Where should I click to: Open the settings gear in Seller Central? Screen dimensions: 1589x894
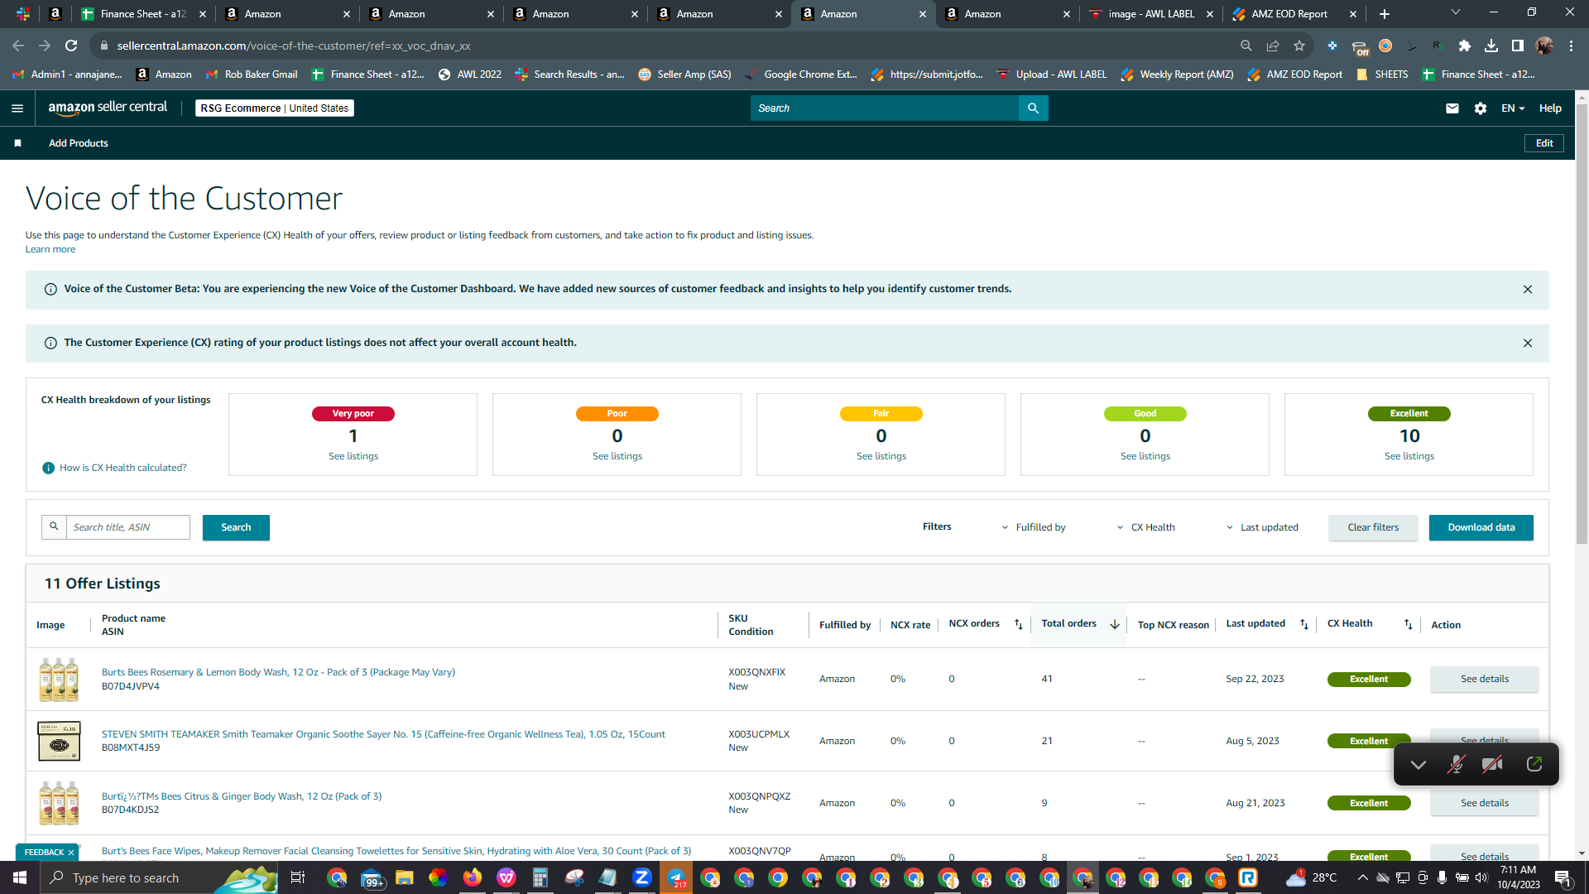1481,108
